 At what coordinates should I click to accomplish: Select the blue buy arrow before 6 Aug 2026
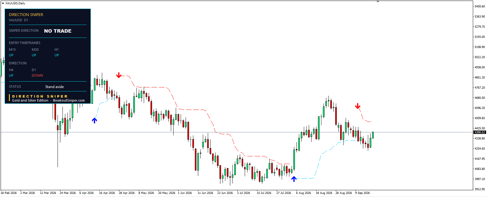click(x=294, y=179)
